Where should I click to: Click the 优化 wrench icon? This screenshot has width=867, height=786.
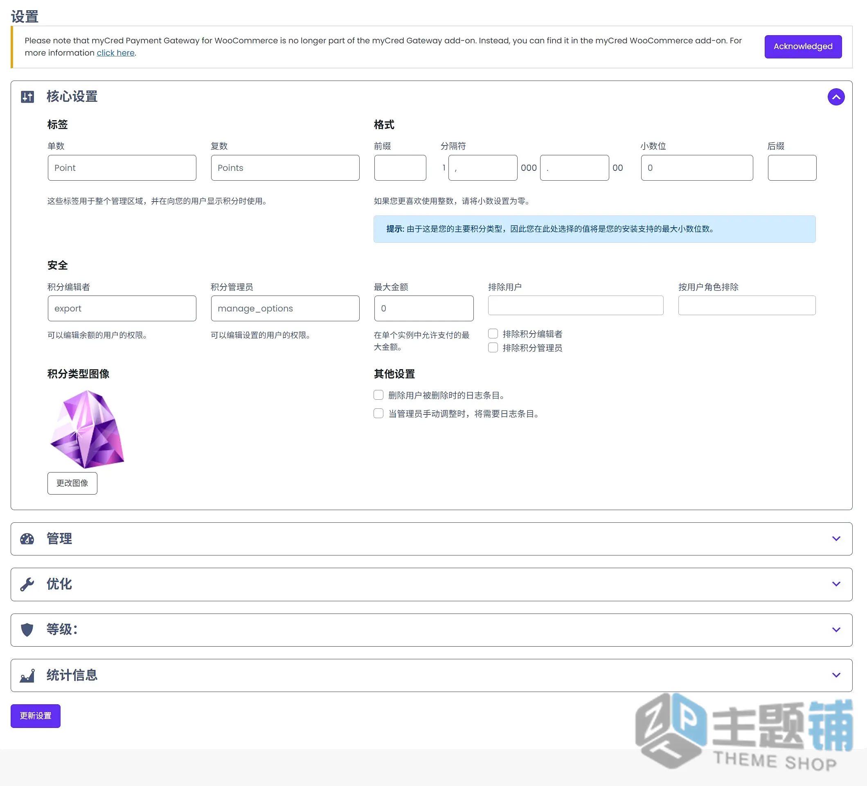(x=27, y=584)
